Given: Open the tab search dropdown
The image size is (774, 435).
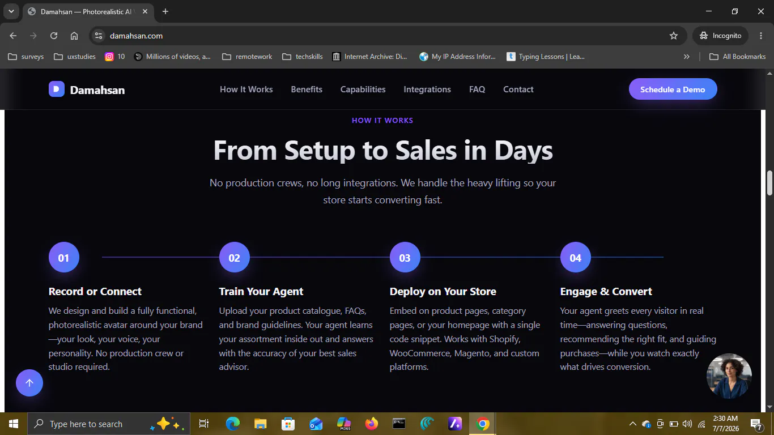Looking at the screenshot, I should 11,11.
